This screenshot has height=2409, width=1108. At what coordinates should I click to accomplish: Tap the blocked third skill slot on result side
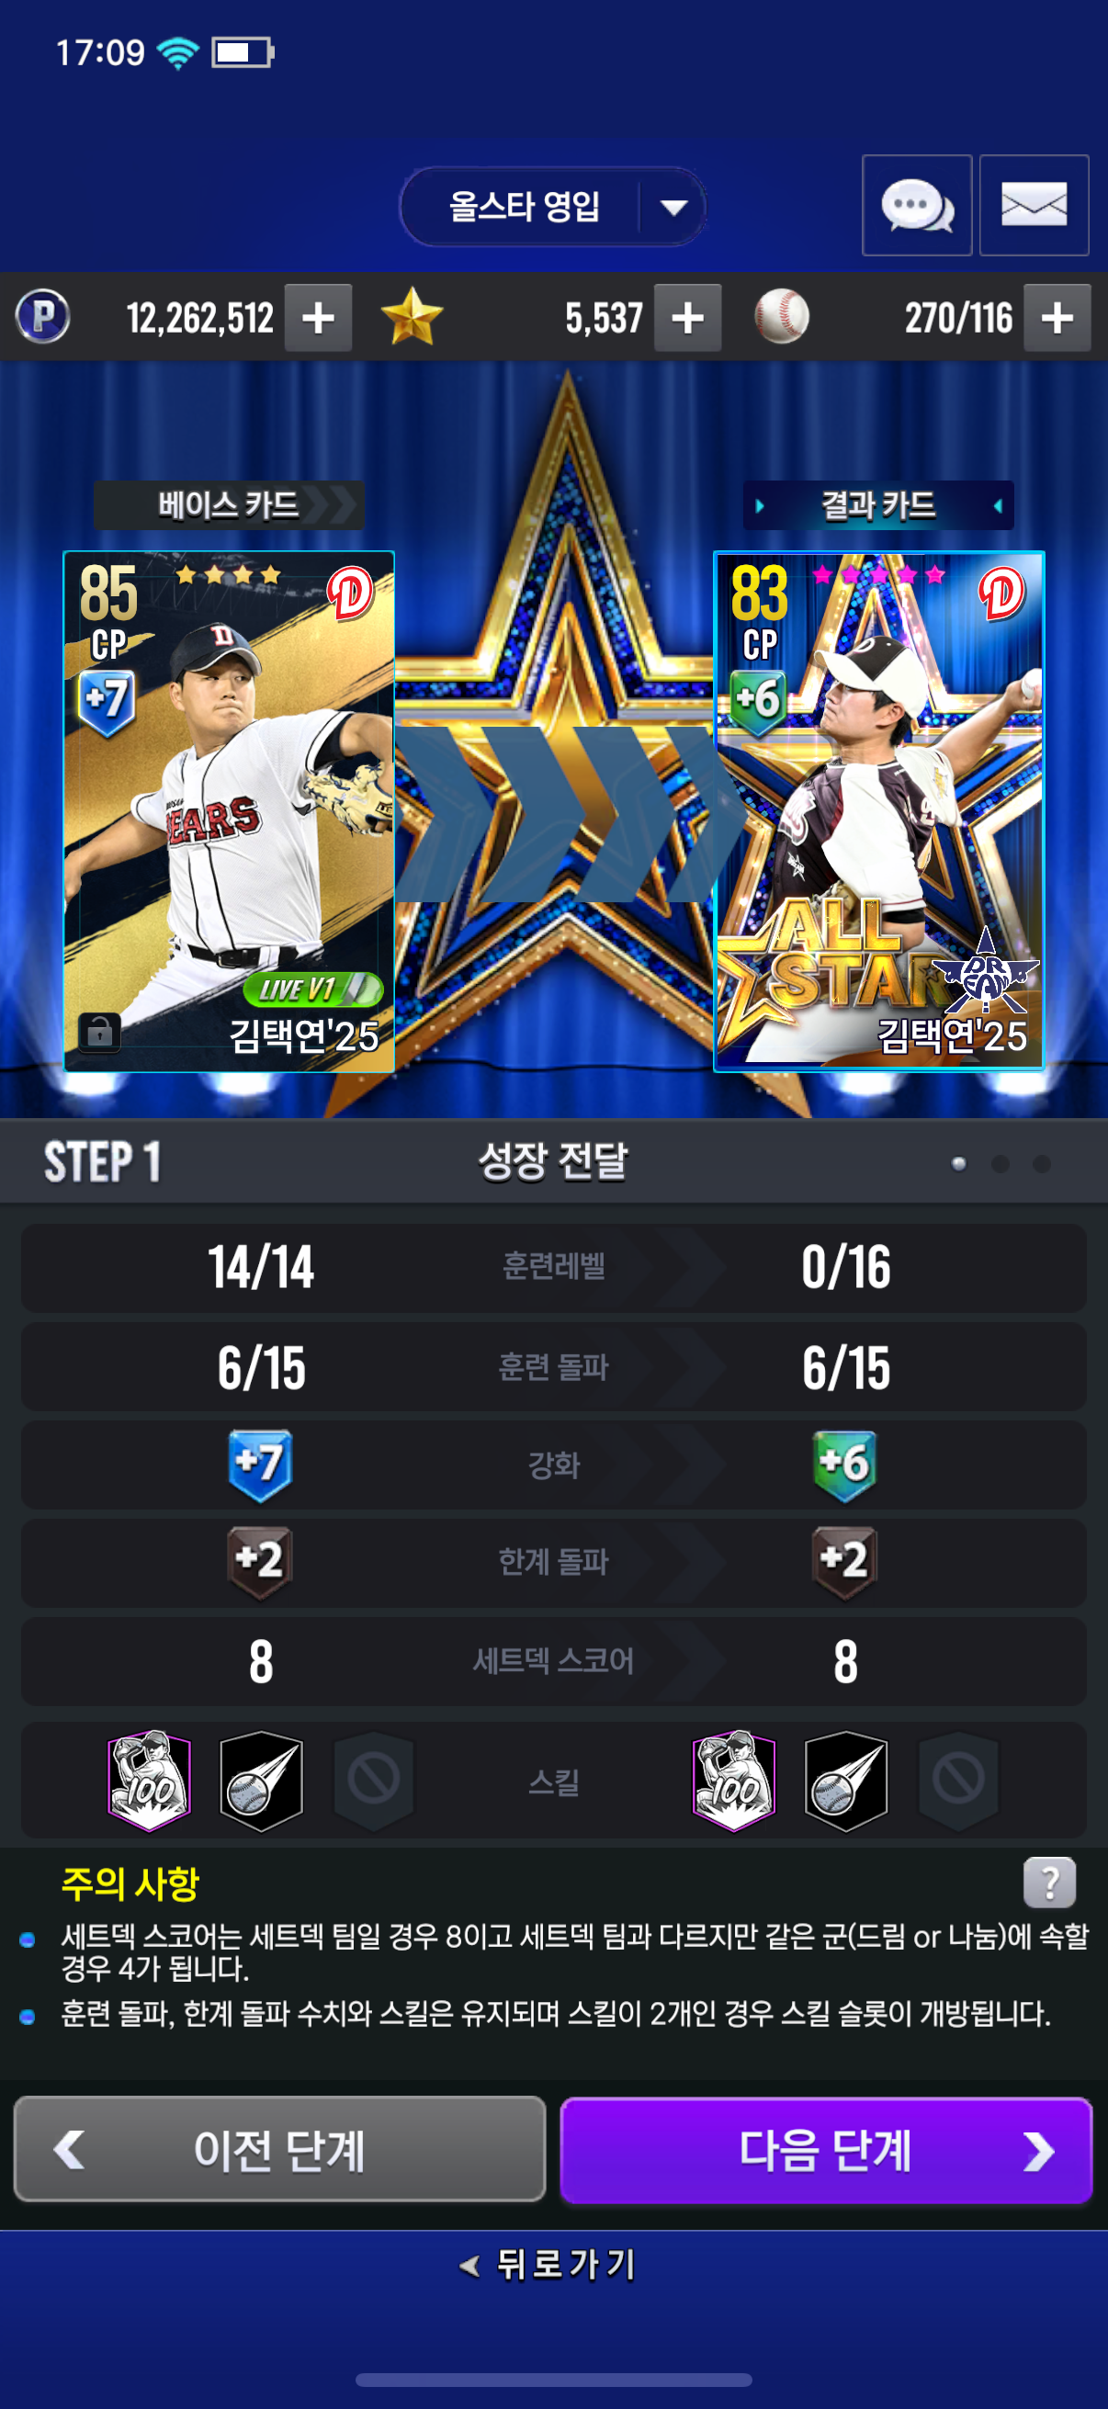[958, 1781]
